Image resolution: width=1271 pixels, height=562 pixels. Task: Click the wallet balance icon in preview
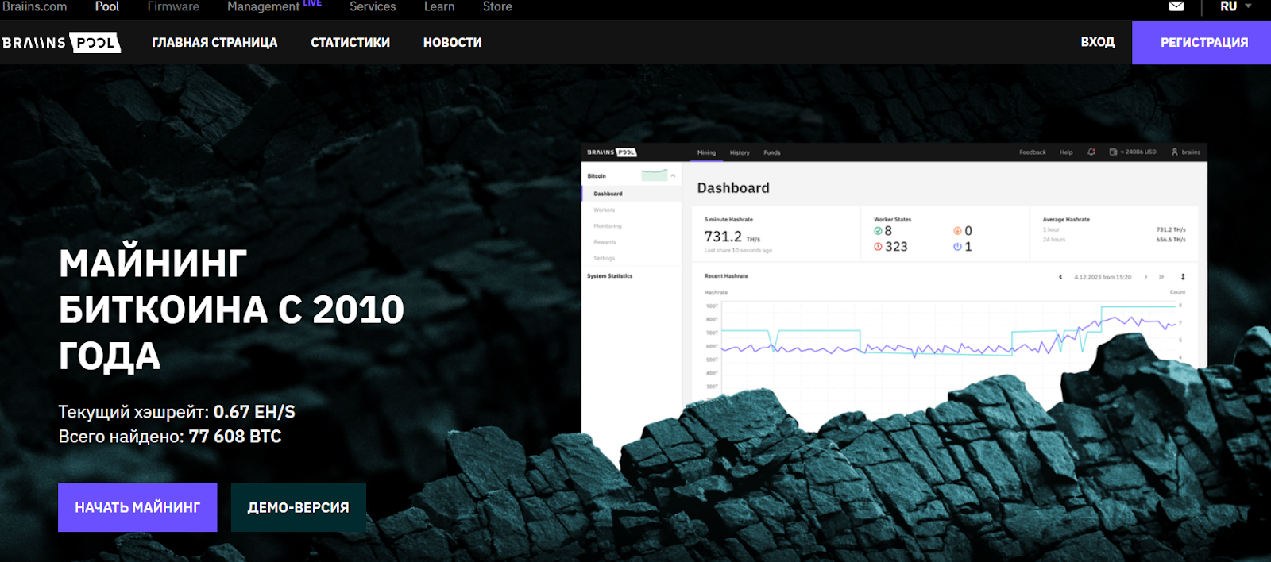1113,152
